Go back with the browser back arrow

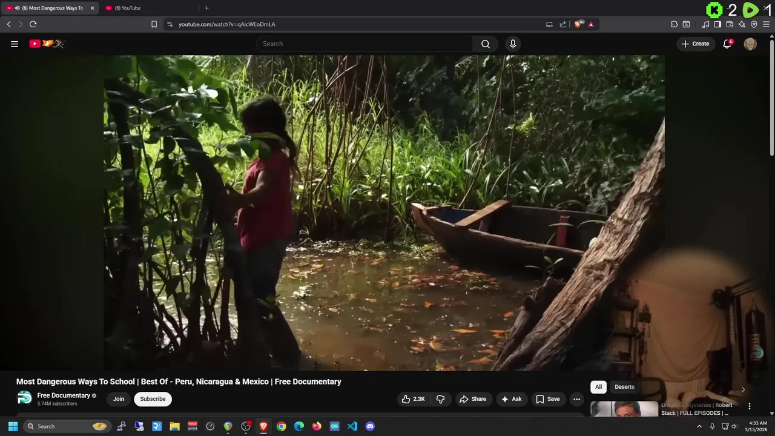[8, 24]
